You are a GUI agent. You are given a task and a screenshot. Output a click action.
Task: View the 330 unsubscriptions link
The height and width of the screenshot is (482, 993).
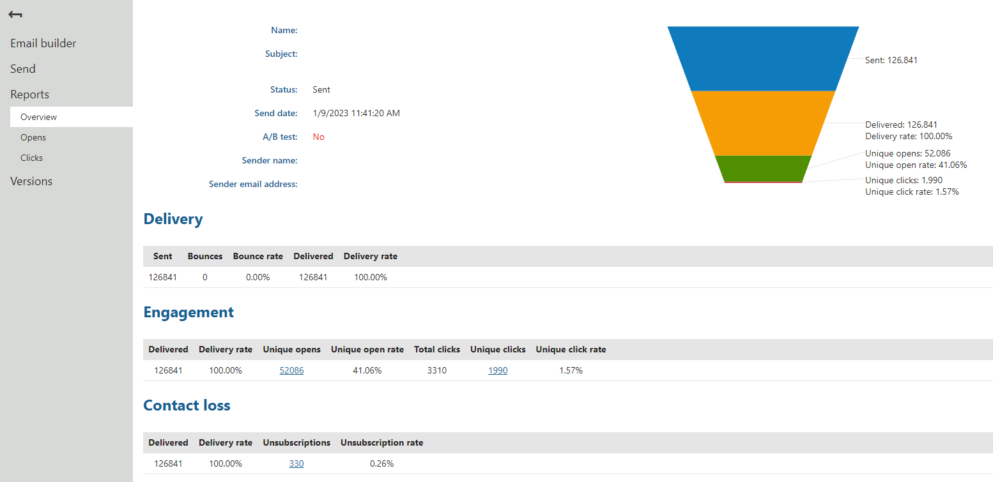[296, 463]
